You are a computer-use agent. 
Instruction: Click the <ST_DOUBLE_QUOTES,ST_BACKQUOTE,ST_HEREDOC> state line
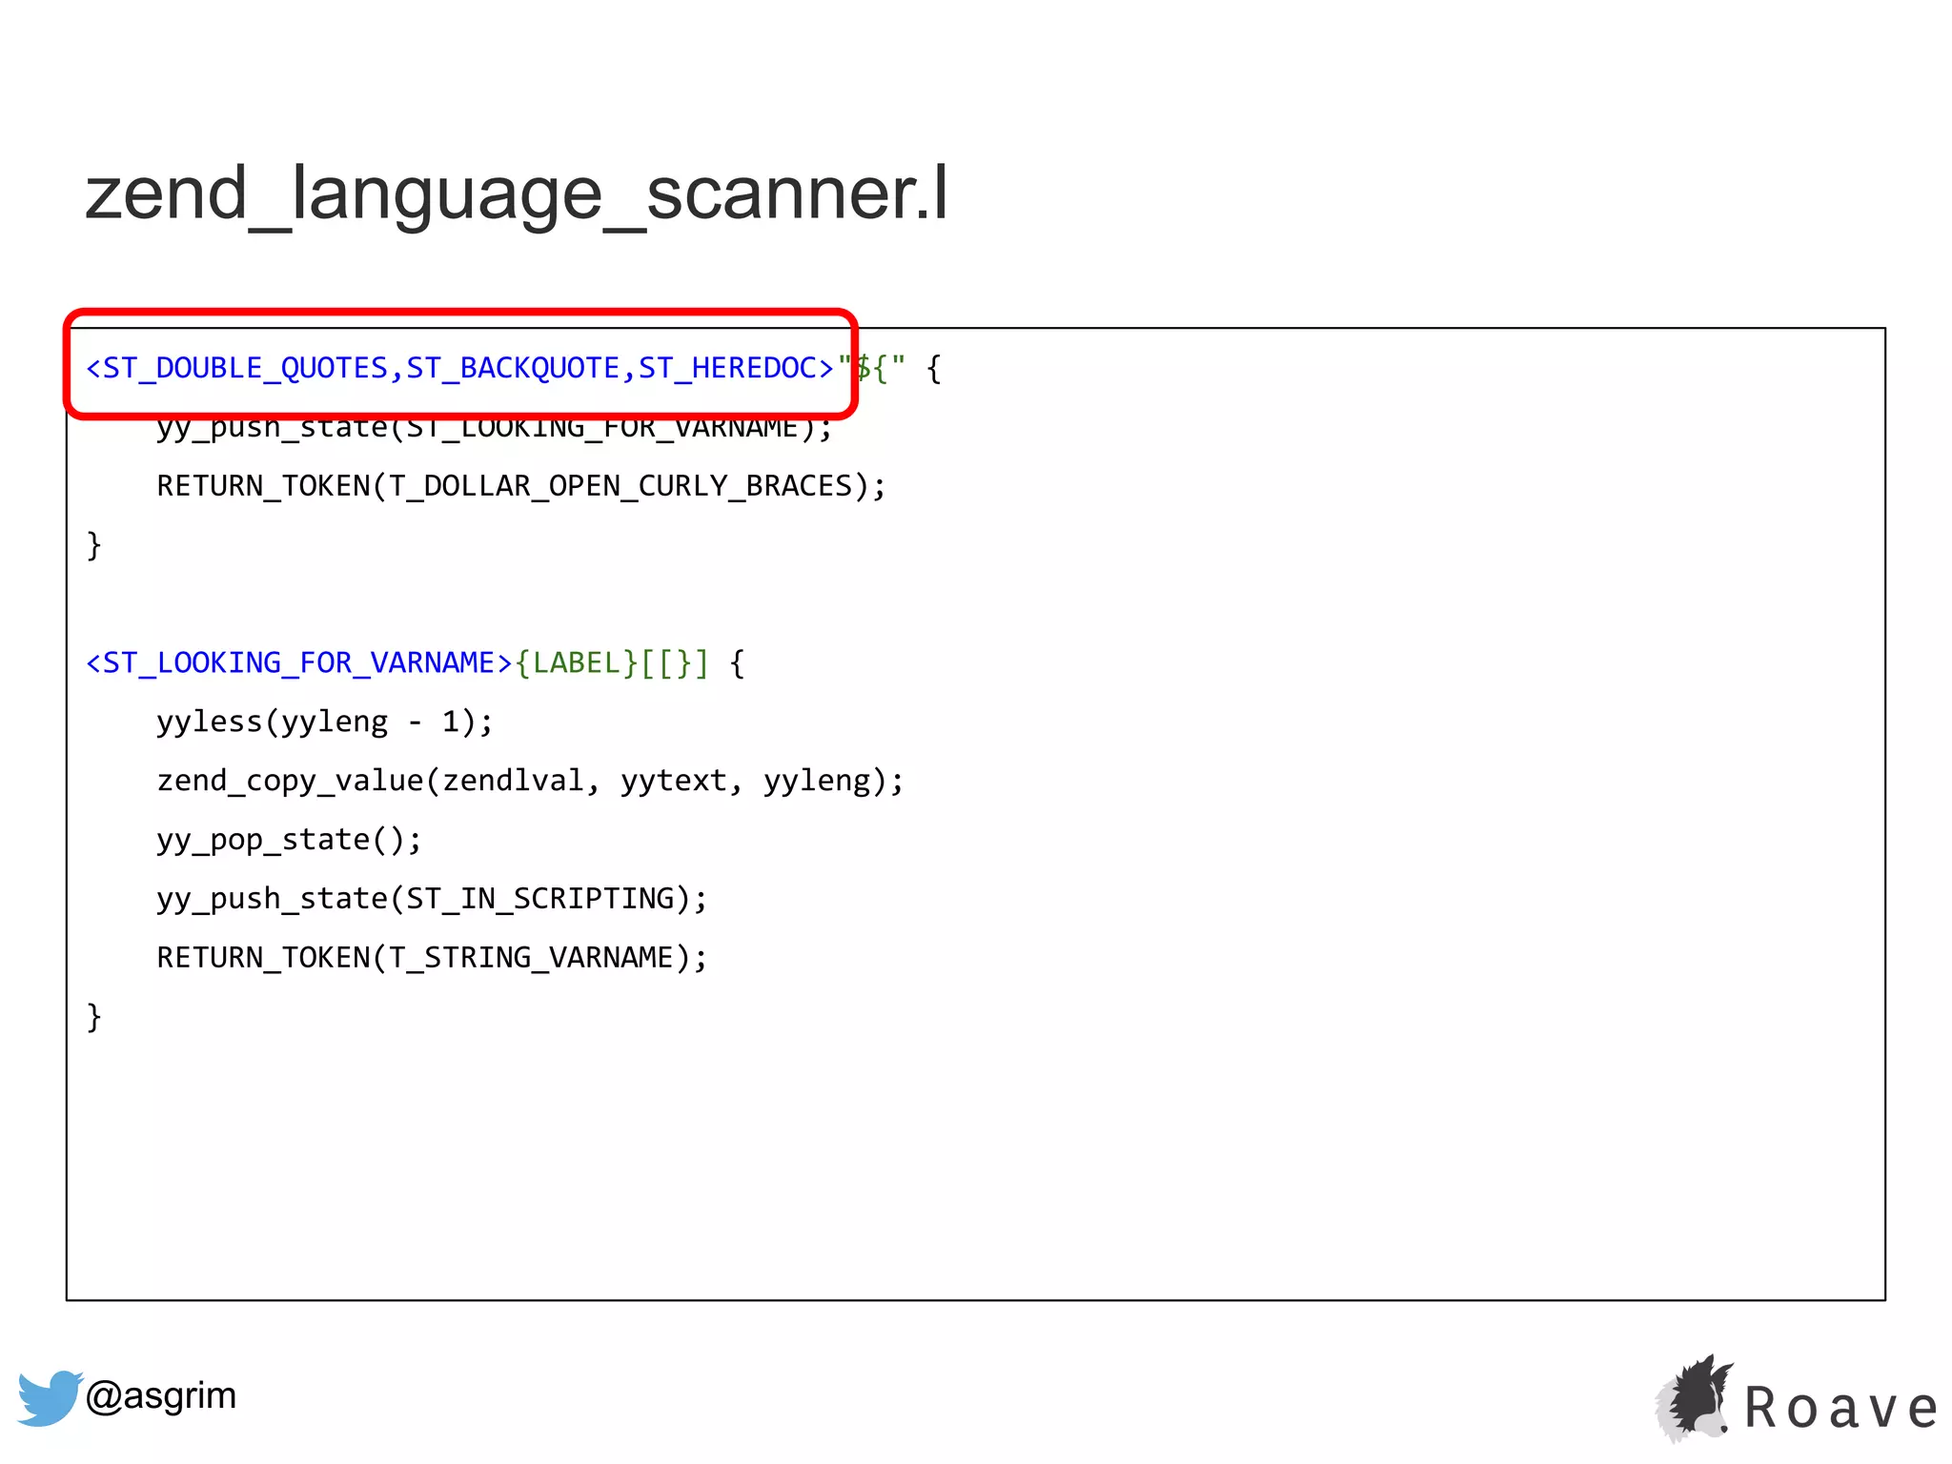tap(460, 368)
